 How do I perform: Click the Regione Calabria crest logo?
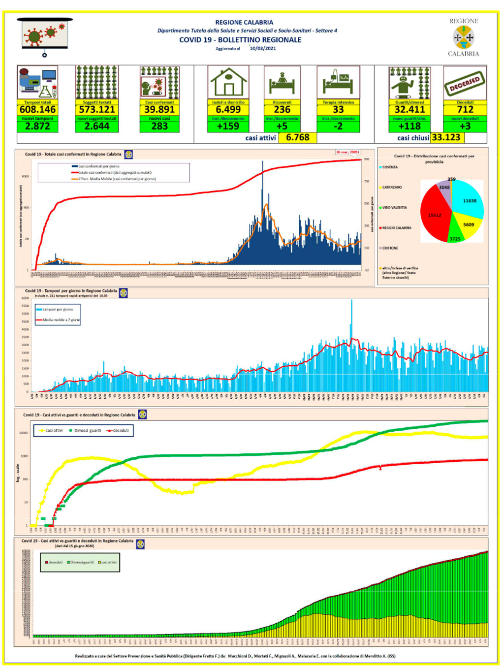[x=463, y=37]
